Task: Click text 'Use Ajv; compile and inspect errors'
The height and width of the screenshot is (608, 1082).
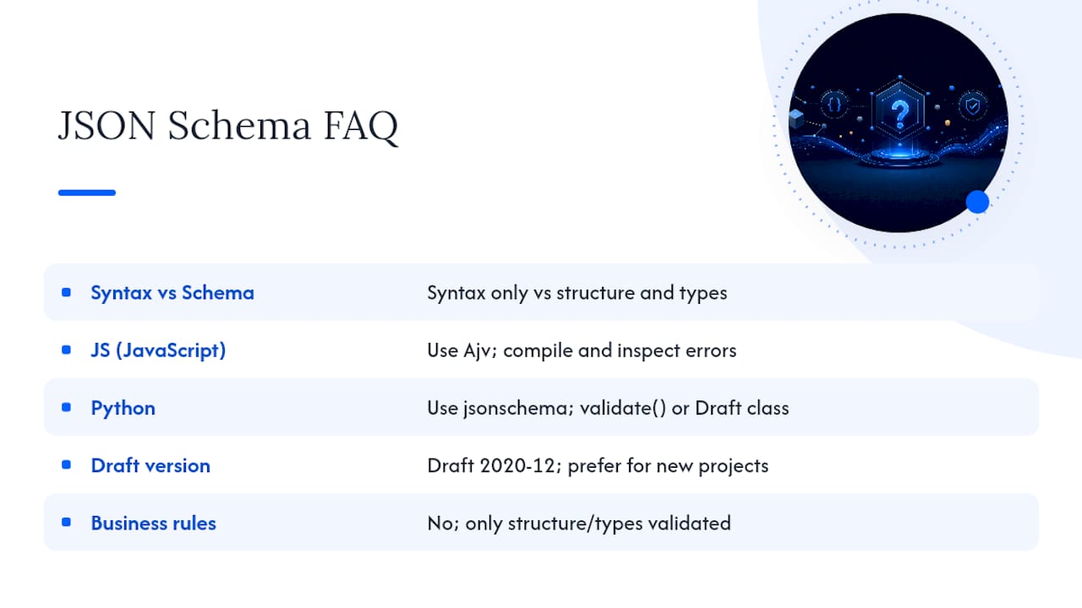Action: coord(582,350)
